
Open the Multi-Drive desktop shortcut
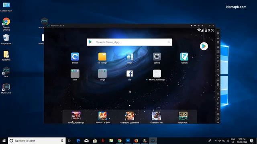[x=6, y=88]
